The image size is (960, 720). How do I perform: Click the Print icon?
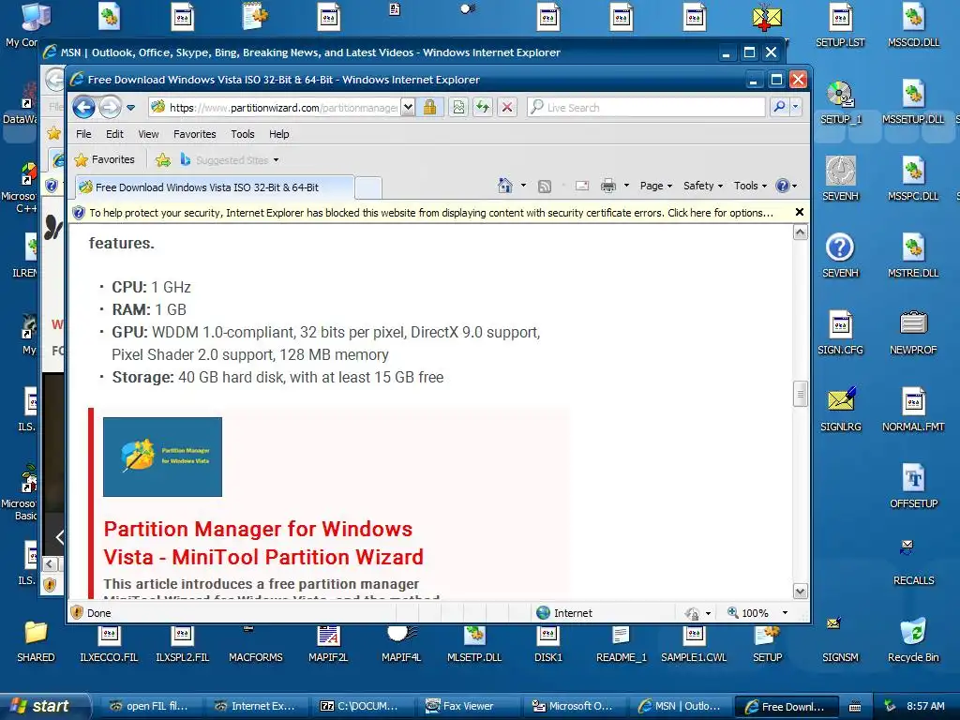[x=607, y=186]
